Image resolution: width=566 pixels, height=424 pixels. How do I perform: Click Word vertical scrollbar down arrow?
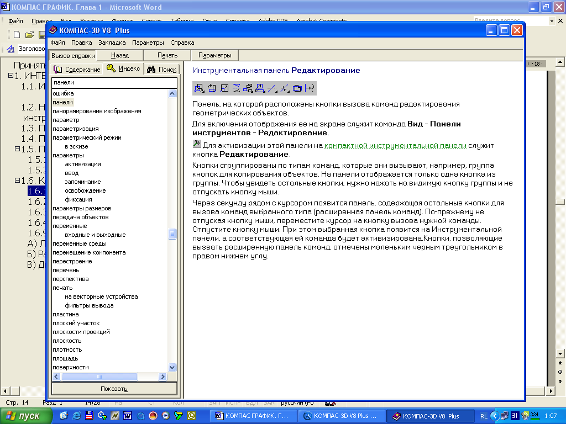560,354
